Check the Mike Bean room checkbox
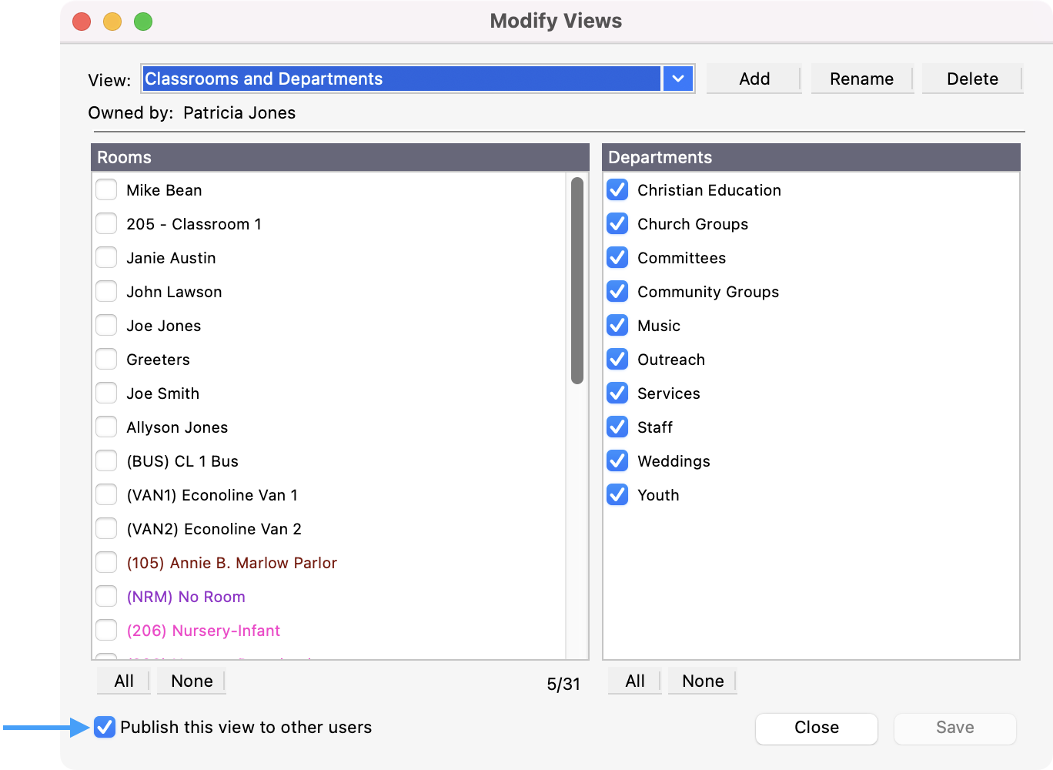Screen dimensions: 1053x770 click(106, 190)
